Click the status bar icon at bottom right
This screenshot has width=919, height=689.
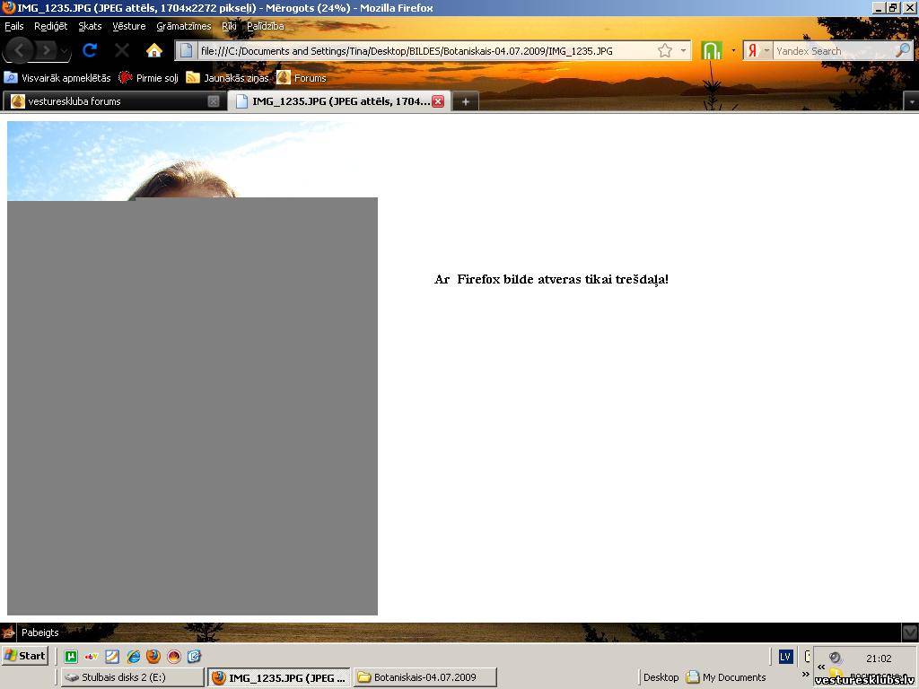910,632
